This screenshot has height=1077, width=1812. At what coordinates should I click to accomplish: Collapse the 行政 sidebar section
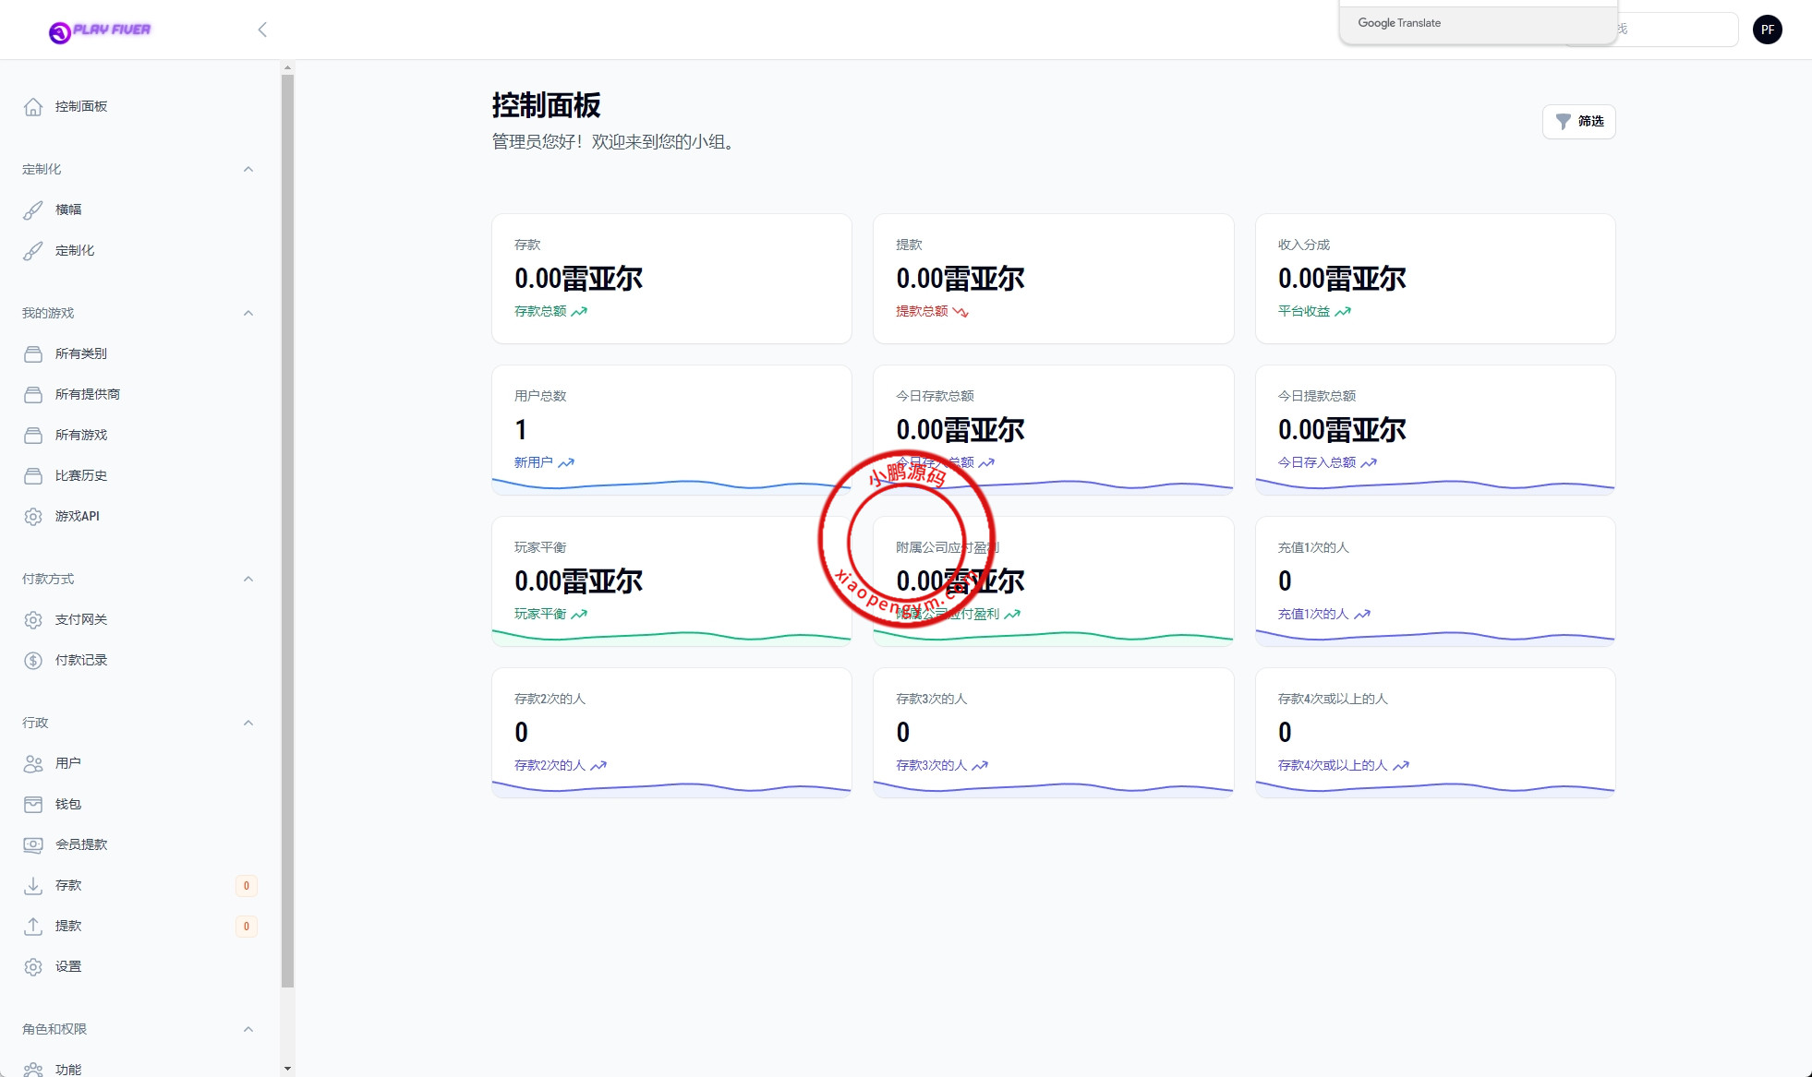[248, 724]
